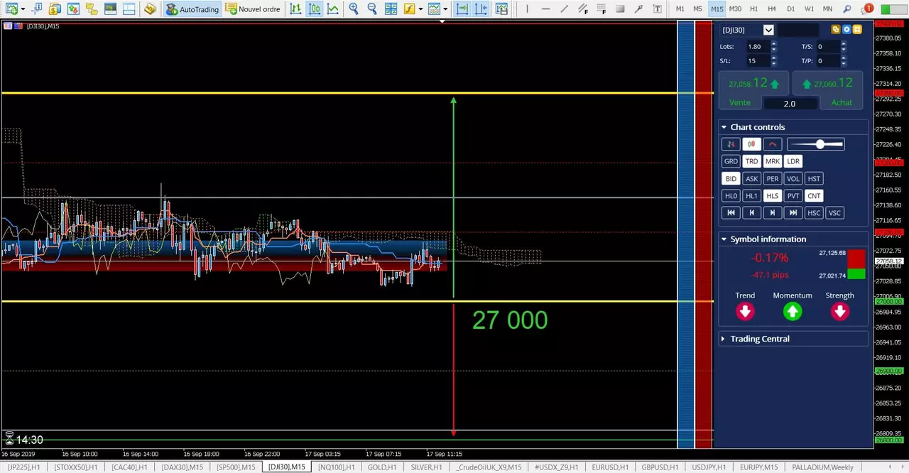The height and width of the screenshot is (473, 909).
Task: Open the DJI30 symbol dropdown
Action: [768, 30]
